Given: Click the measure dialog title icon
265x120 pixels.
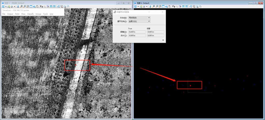Looking at the screenshot, I should [x=115, y=12].
